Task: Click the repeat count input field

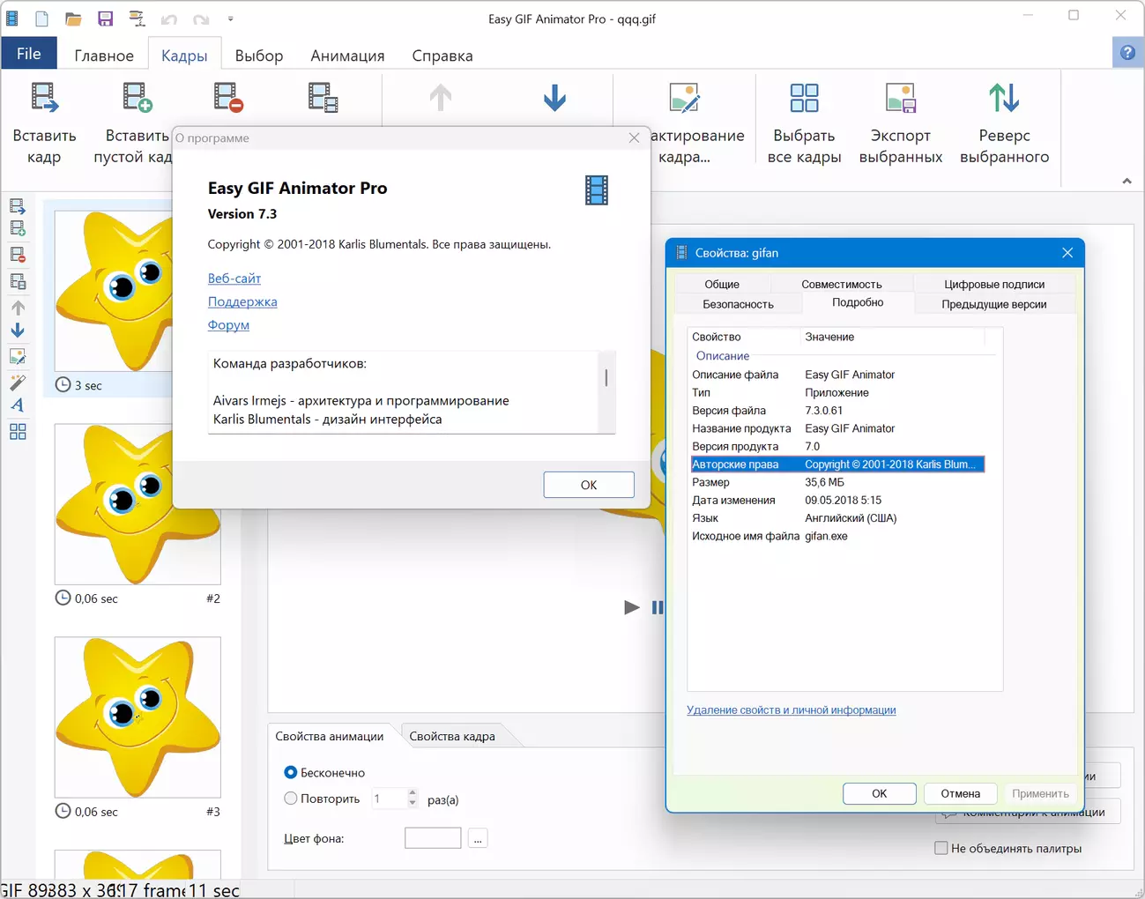Action: pos(388,799)
